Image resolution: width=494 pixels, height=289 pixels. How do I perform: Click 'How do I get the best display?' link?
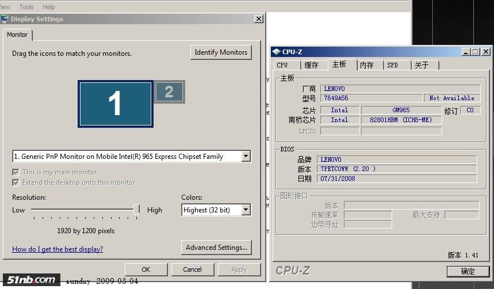[x=58, y=249]
